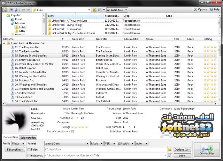Click the filename pattern editor icon

(x=170, y=155)
